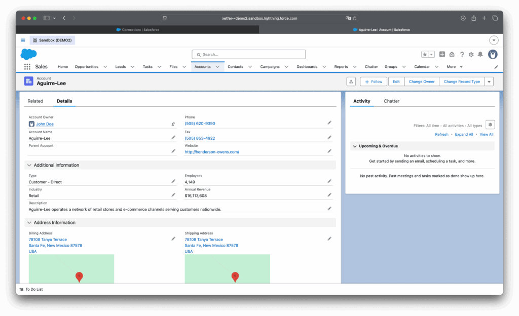Open more record actions dropdown arrow
This screenshot has height=316, width=519.
pyautogui.click(x=489, y=82)
